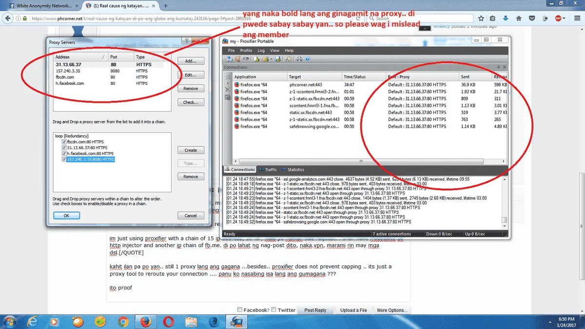Tick the Twitter checkbox
Screen dimensions: 585x329
click(x=273, y=310)
